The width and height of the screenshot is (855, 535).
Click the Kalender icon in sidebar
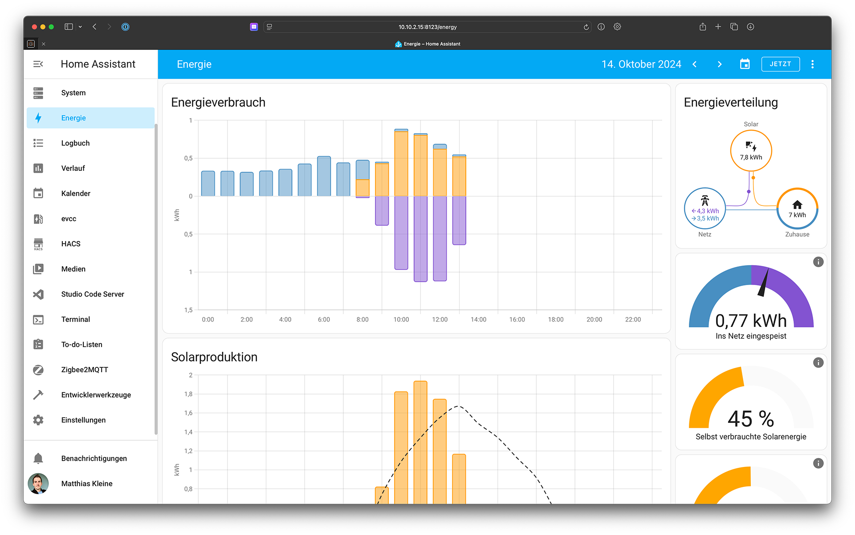38,193
